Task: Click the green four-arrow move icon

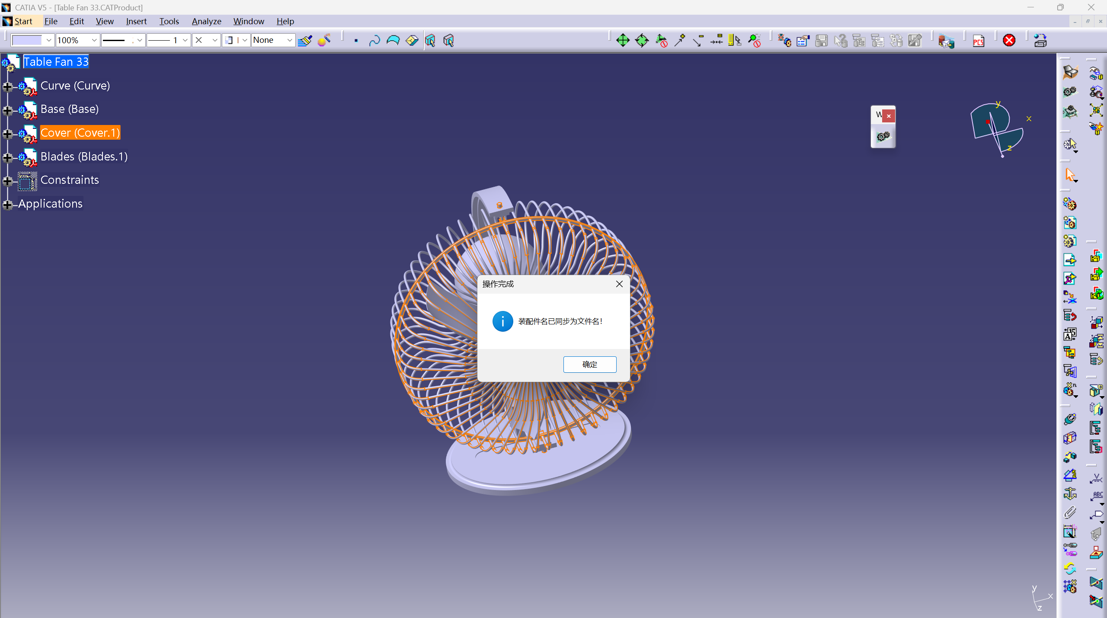Action: [623, 40]
